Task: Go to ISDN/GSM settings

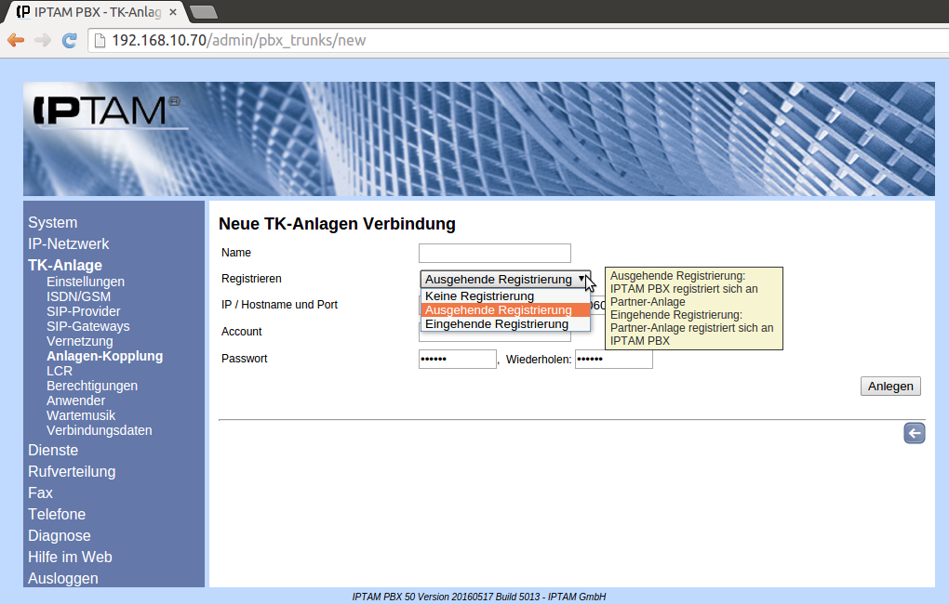Action: [x=78, y=296]
